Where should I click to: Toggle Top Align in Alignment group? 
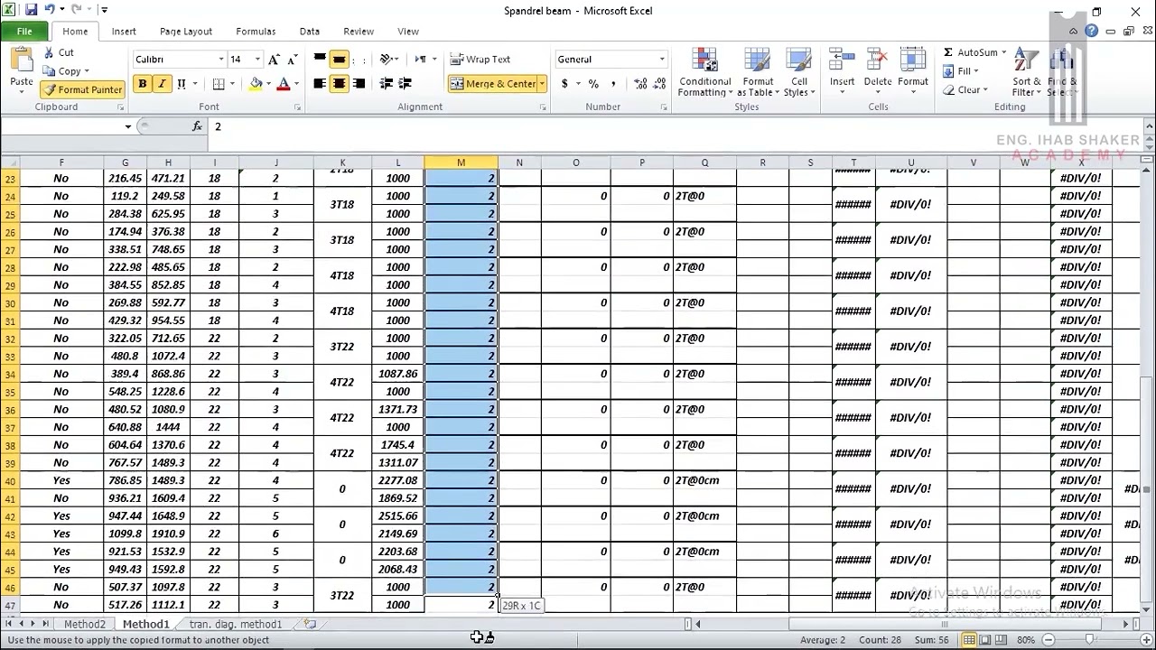click(320, 60)
